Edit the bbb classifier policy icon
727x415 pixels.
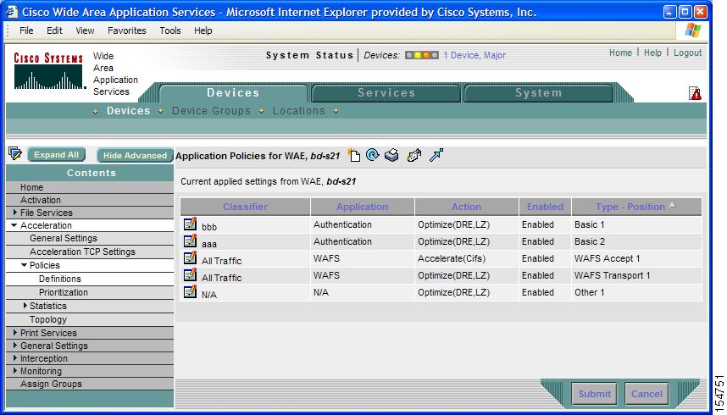tap(190, 224)
